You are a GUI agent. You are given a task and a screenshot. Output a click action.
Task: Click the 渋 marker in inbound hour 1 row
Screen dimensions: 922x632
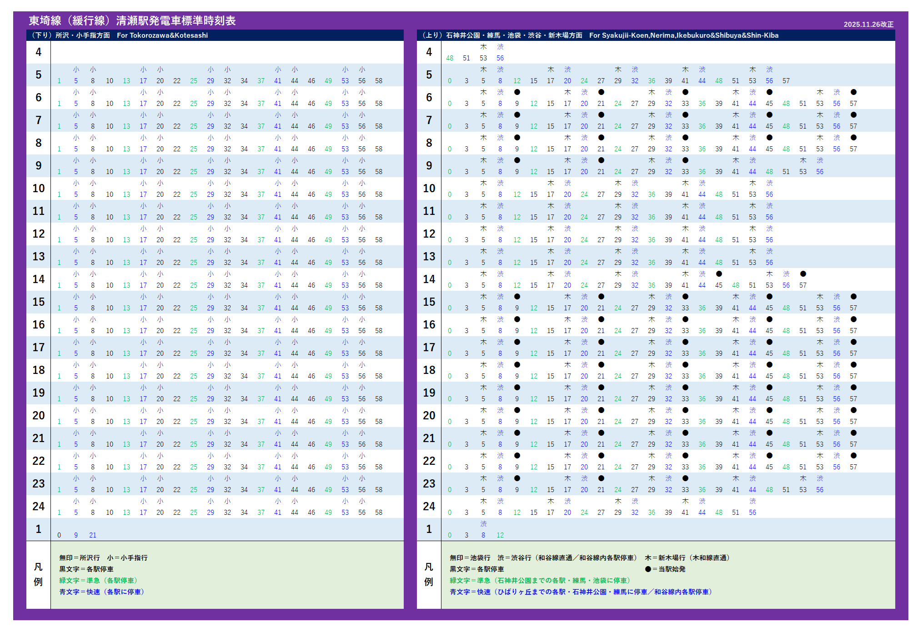pyautogui.click(x=483, y=524)
